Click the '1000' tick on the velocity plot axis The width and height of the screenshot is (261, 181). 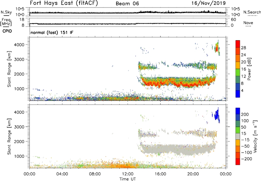pyautogui.click(x=19, y=156)
